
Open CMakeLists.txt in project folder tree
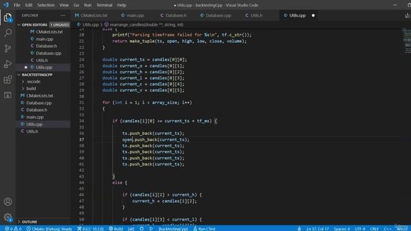point(39,96)
